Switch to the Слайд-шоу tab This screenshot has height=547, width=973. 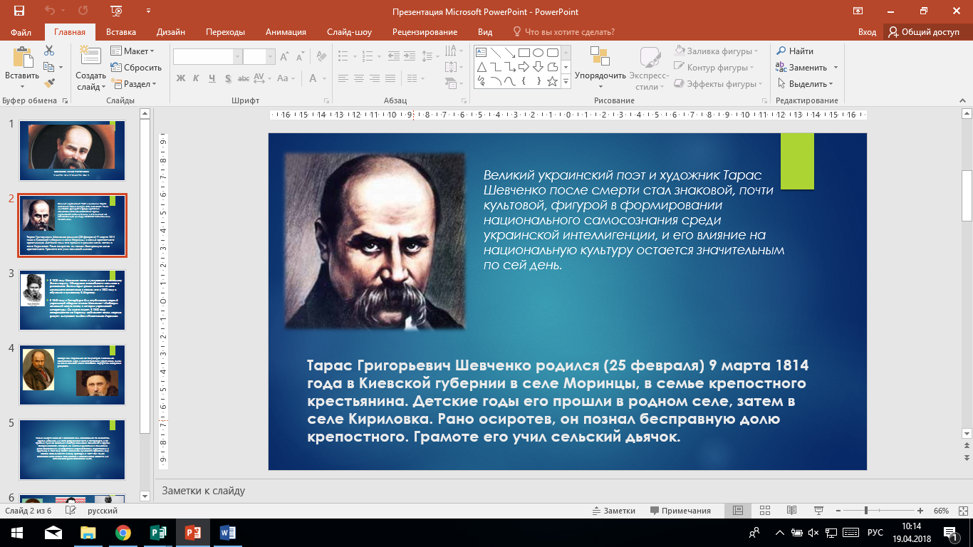tap(350, 32)
